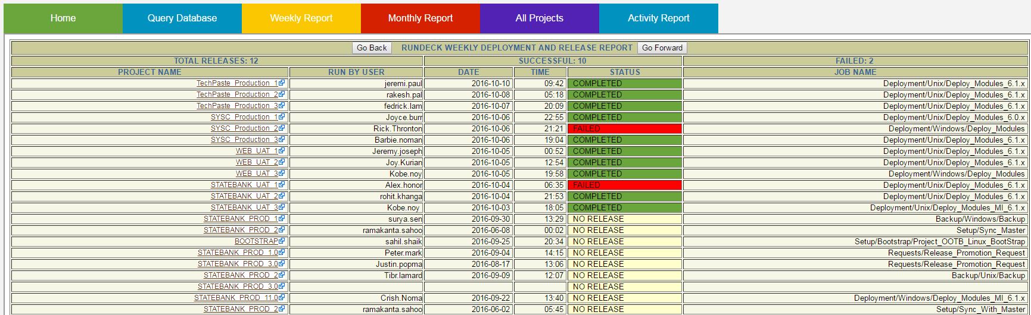Select job Deployment/Windows/Deploy_Modules_MI_6.1.x

[940, 298]
